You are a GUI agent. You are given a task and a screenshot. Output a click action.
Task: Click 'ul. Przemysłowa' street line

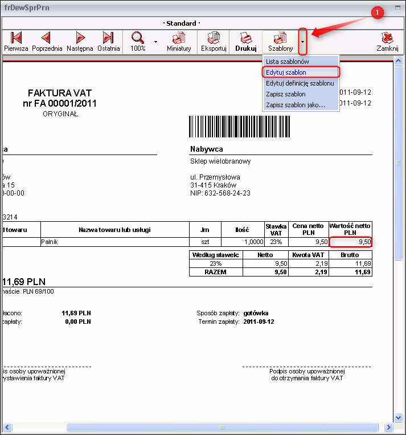(215, 177)
